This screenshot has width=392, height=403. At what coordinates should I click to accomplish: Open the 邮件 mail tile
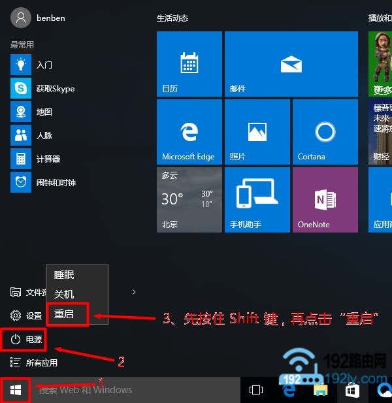pos(291,64)
